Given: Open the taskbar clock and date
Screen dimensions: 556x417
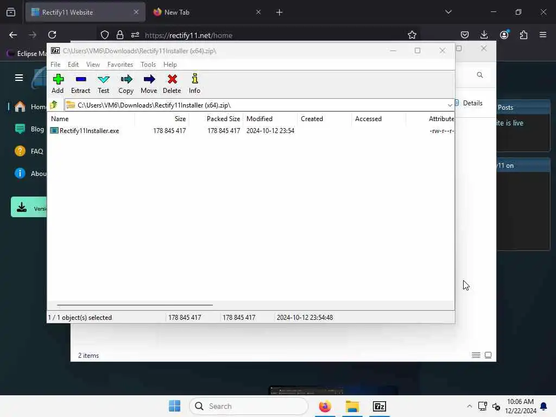Looking at the screenshot, I should (x=520, y=406).
